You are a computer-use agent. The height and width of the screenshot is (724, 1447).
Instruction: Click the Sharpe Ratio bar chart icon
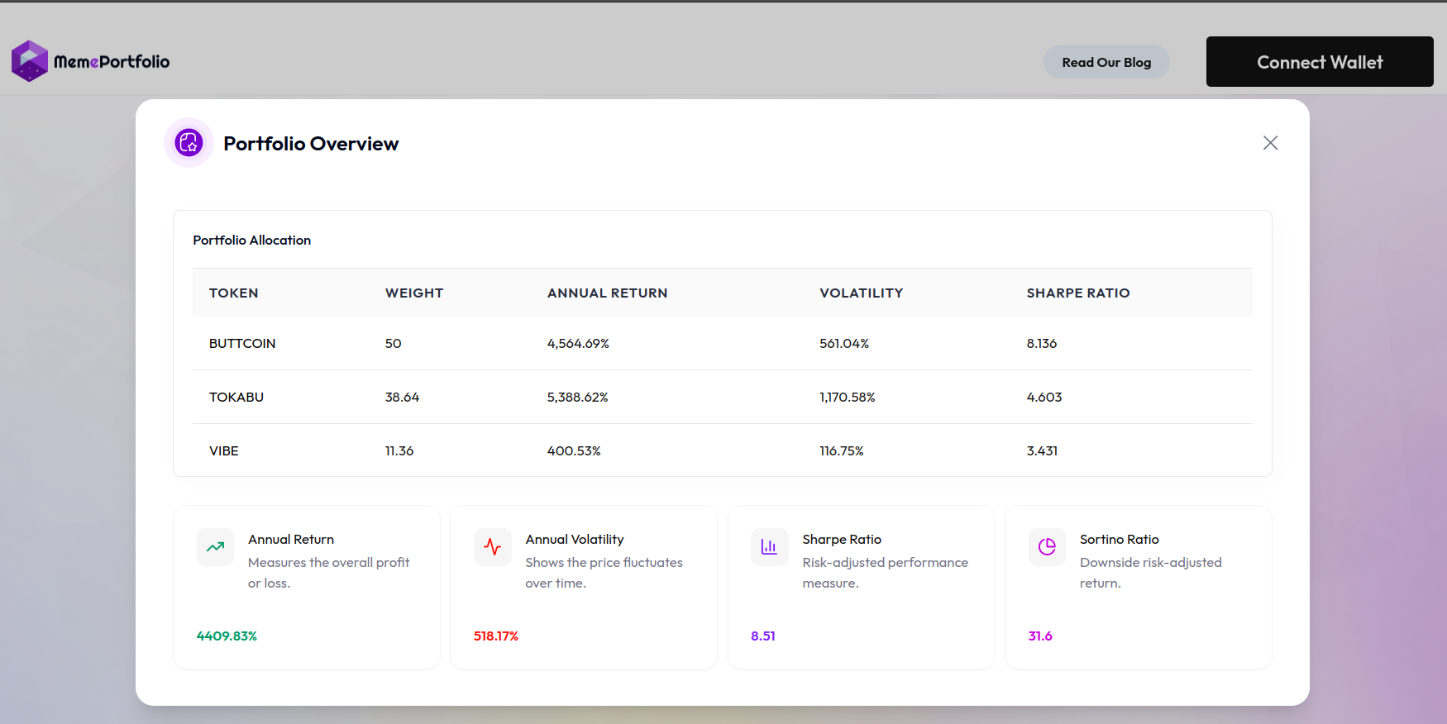[x=769, y=547]
